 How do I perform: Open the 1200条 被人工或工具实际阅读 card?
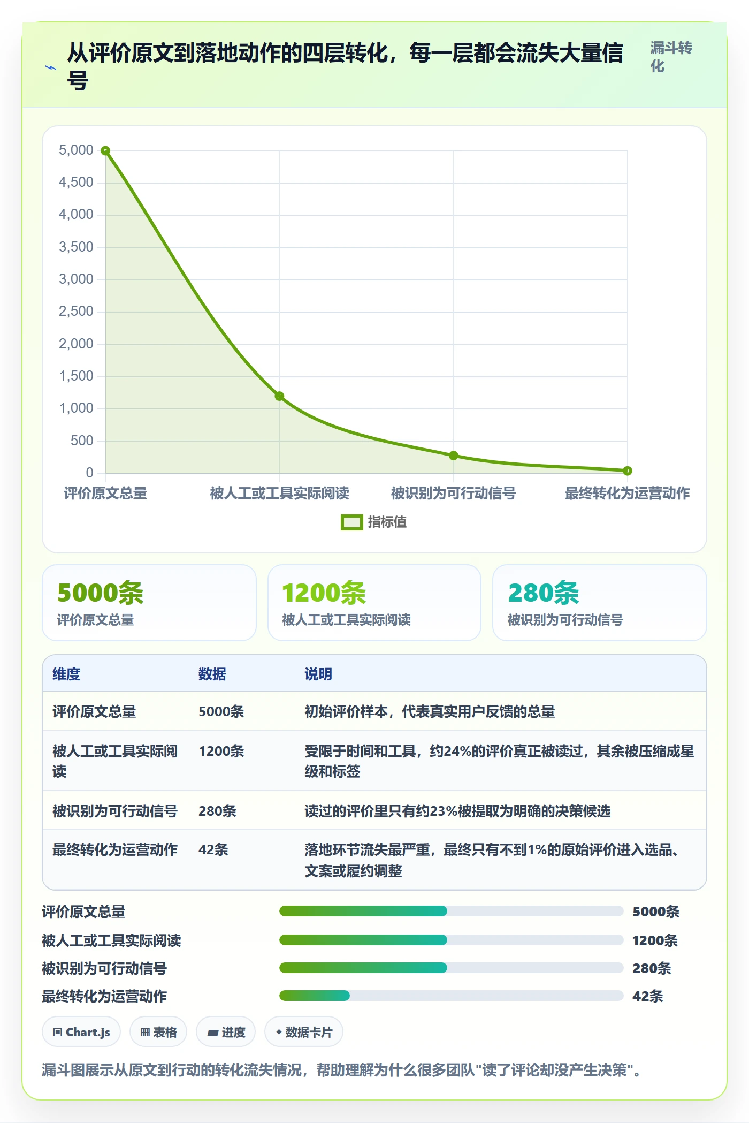(x=374, y=603)
